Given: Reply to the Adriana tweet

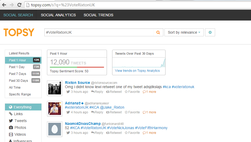Looking at the screenshot, I should tap(97, 112).
